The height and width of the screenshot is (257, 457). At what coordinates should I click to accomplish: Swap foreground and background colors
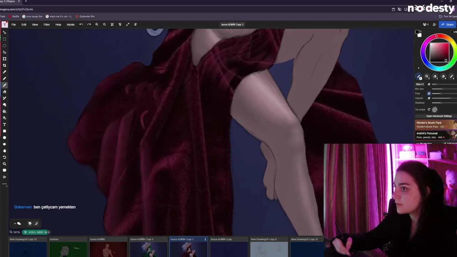click(x=420, y=31)
